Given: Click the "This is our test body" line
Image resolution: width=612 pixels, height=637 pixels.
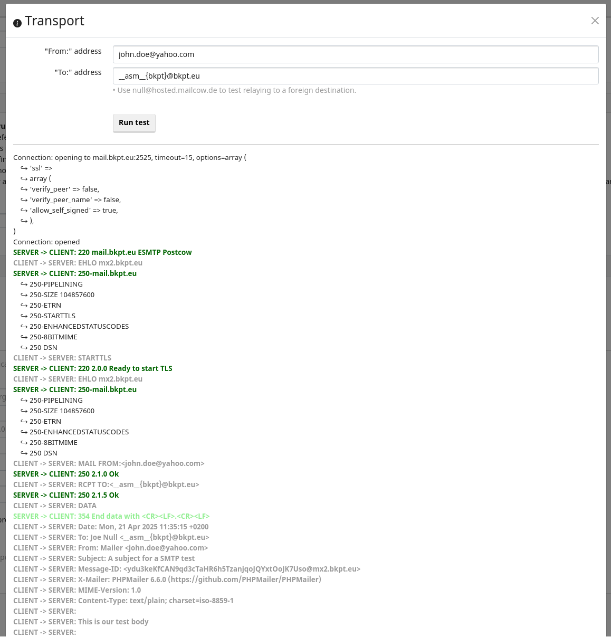Looking at the screenshot, I should (x=81, y=622).
